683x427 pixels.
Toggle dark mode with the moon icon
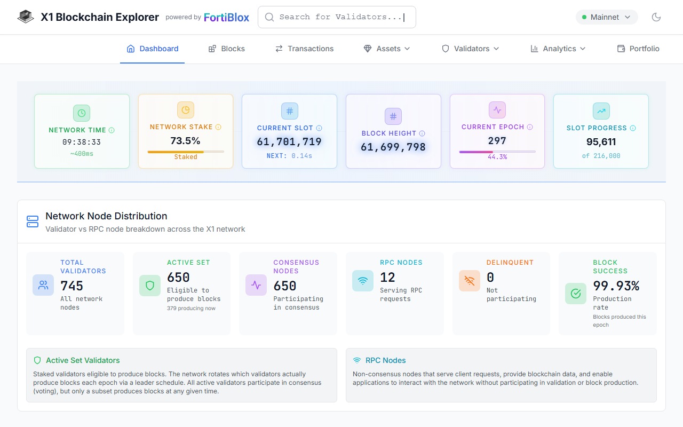[656, 17]
